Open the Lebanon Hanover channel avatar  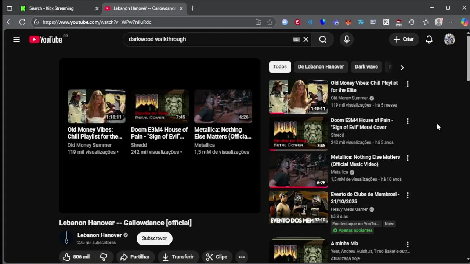pyautogui.click(x=66, y=238)
